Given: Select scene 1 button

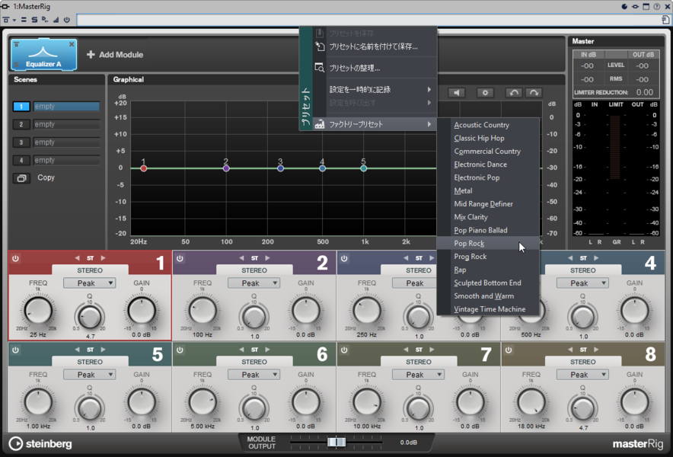Looking at the screenshot, I should coord(21,107).
